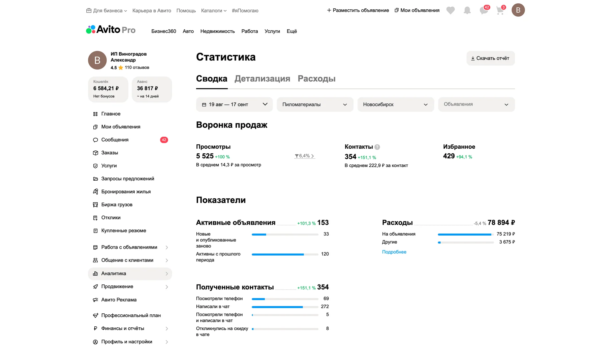Click Активны с прошлого периода progress bar

285,255
